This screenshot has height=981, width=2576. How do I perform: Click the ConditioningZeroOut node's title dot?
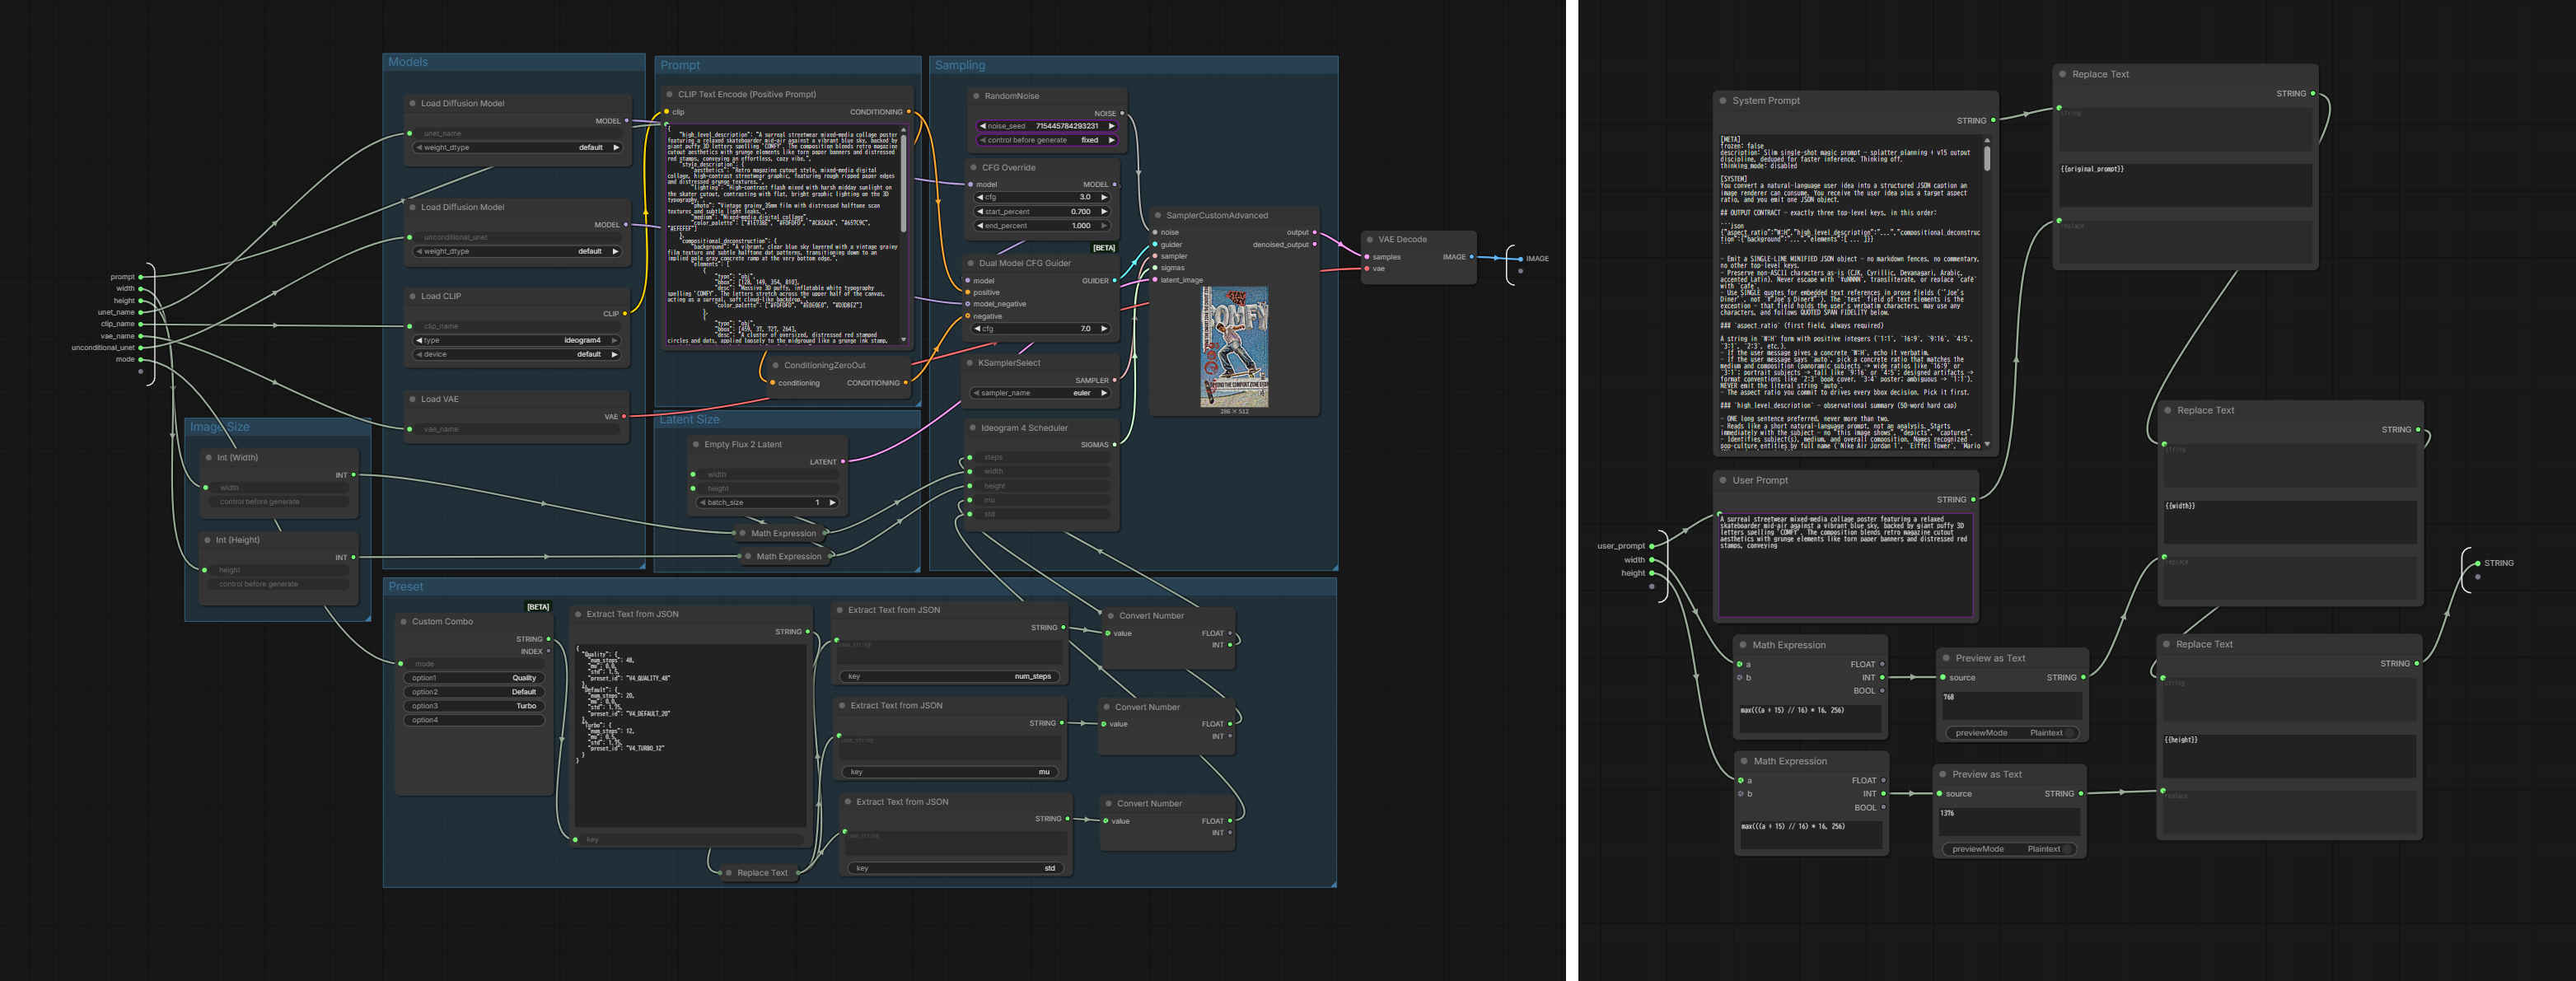click(x=775, y=365)
